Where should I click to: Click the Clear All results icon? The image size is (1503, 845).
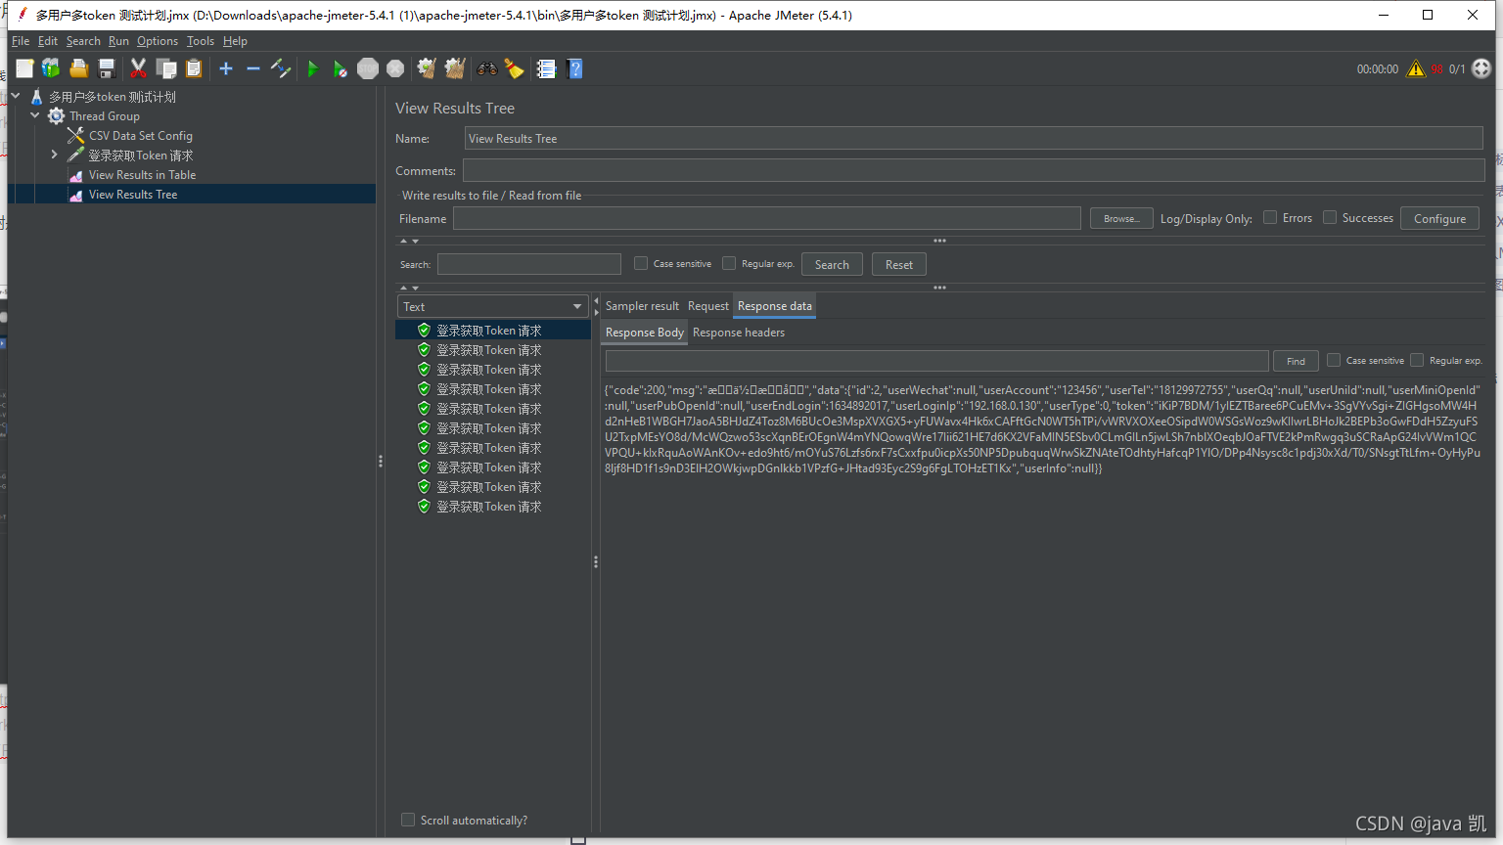point(454,68)
